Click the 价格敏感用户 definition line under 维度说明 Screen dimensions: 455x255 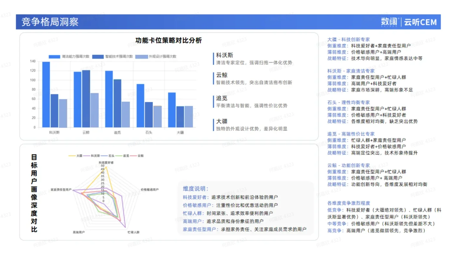[230, 205]
